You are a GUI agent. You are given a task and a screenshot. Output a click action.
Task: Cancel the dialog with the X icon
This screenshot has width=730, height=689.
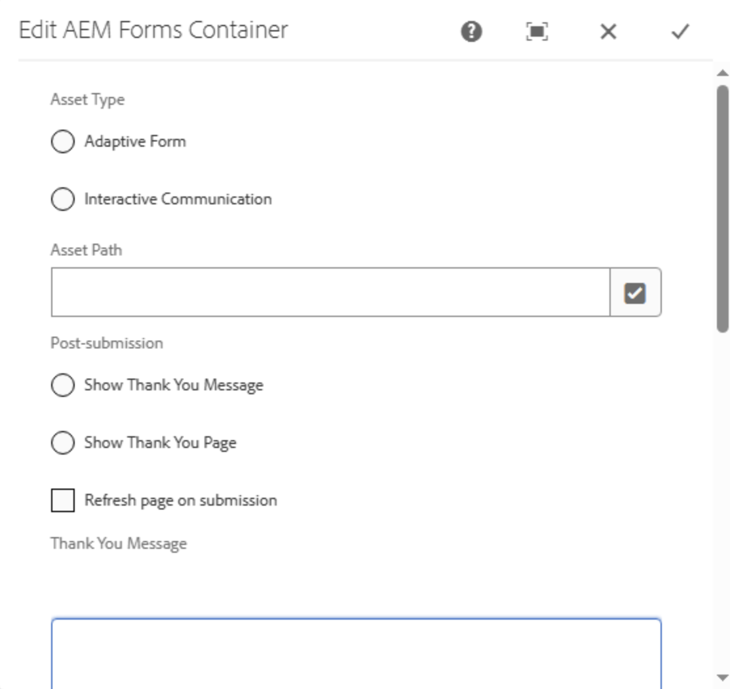608,31
